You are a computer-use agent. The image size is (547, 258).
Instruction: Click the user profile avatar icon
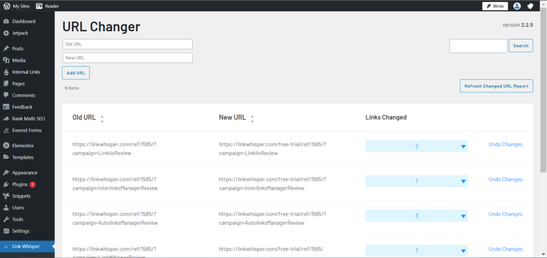(517, 6)
